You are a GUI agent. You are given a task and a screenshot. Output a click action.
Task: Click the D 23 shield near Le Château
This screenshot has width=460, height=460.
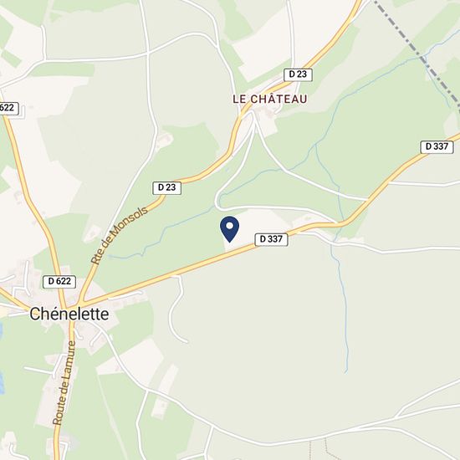[x=298, y=74]
